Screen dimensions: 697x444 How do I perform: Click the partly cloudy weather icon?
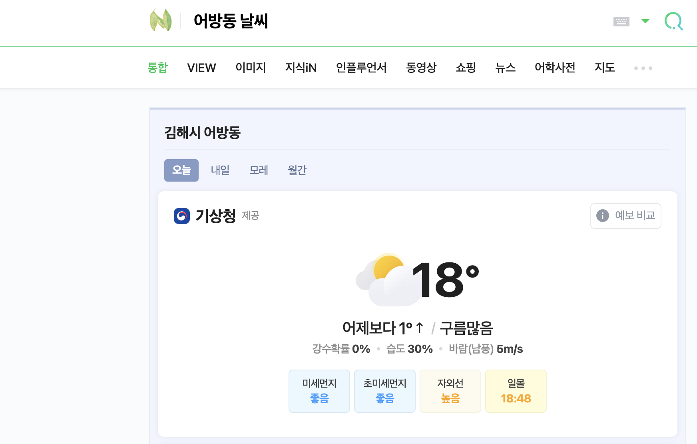[384, 280]
